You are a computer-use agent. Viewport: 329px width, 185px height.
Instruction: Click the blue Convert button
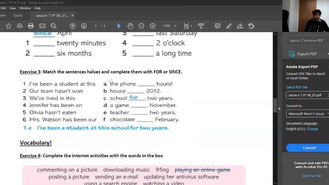coord(307,148)
